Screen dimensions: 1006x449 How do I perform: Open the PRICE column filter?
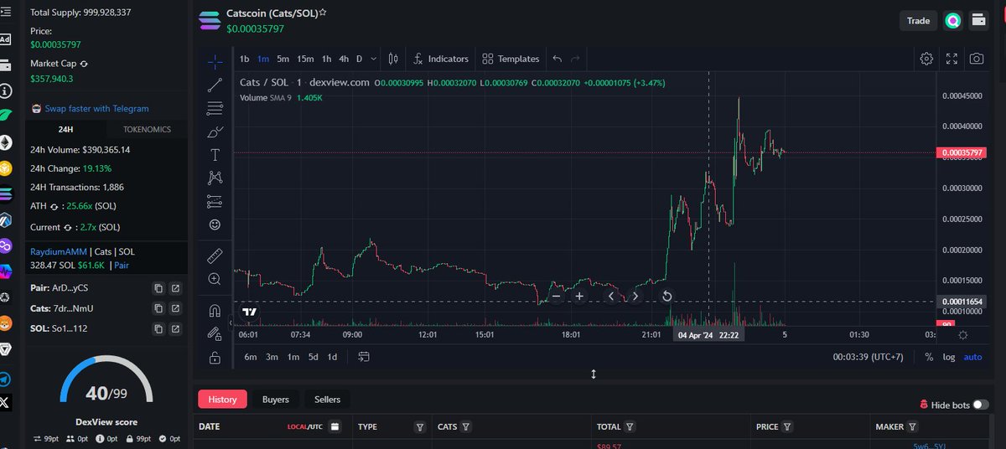[x=787, y=426]
